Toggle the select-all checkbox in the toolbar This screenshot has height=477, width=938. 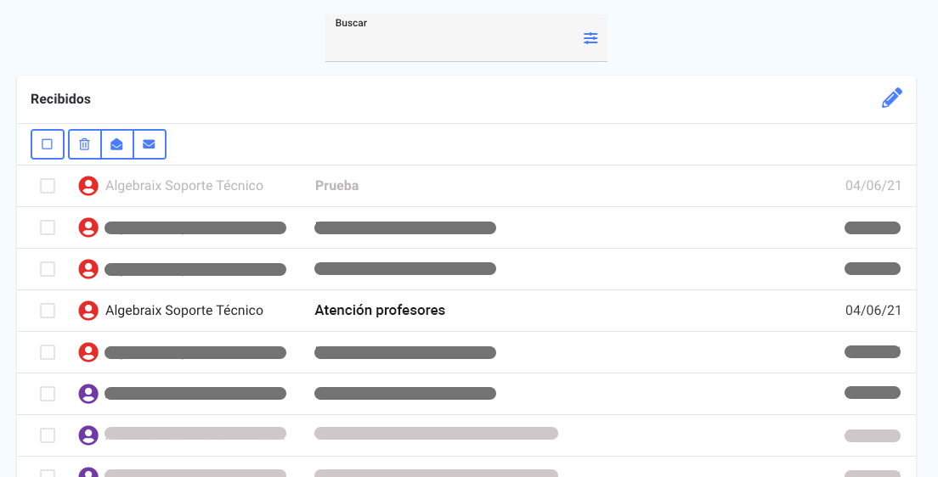pyautogui.click(x=48, y=144)
